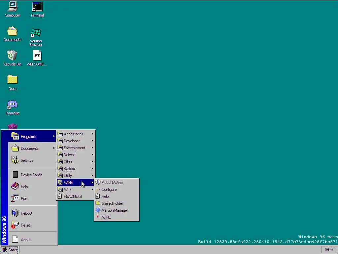Click the About b'Wine info icon

click(98, 182)
